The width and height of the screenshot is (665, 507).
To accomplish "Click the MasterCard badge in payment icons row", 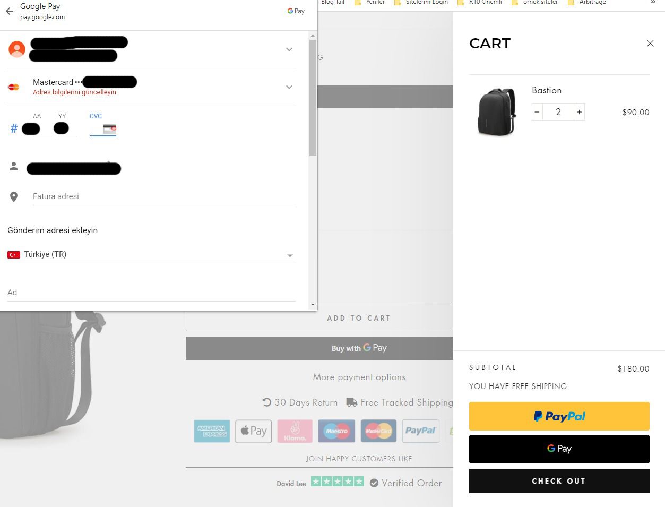I will 378,431.
